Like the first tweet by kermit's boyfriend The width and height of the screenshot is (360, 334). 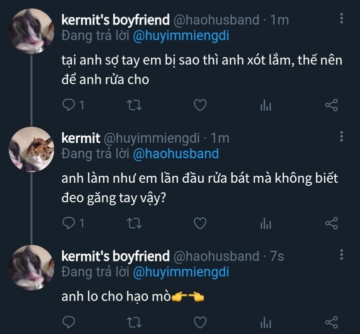[x=200, y=105]
